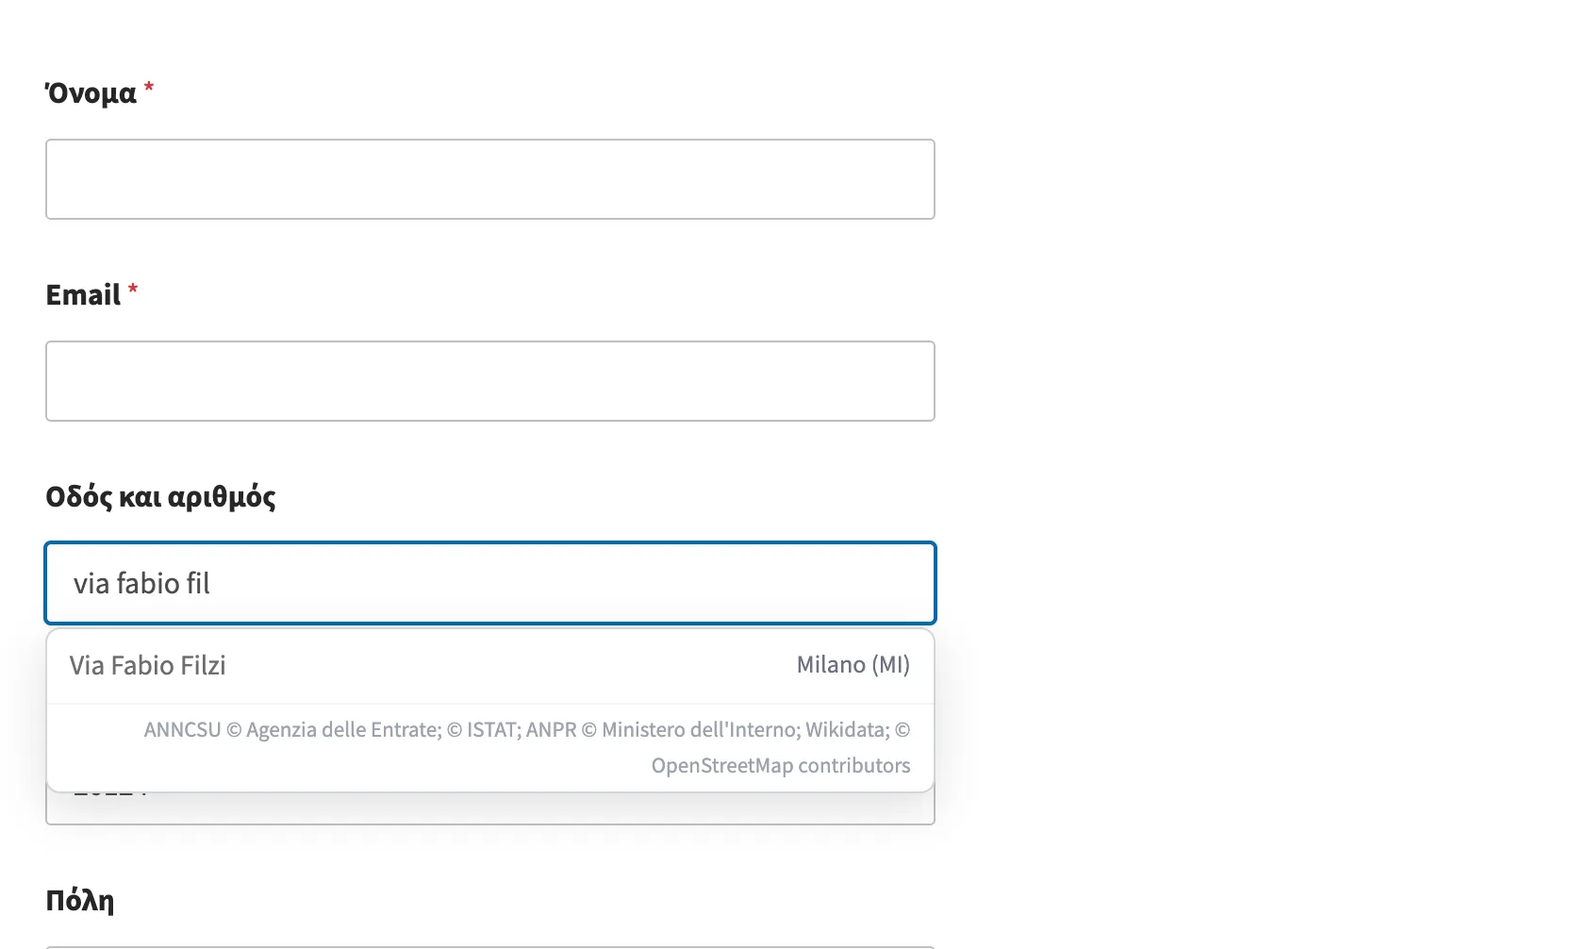The height and width of the screenshot is (949, 1573).
Task: Click the typed text "via fabio fil"
Action: [x=141, y=584]
